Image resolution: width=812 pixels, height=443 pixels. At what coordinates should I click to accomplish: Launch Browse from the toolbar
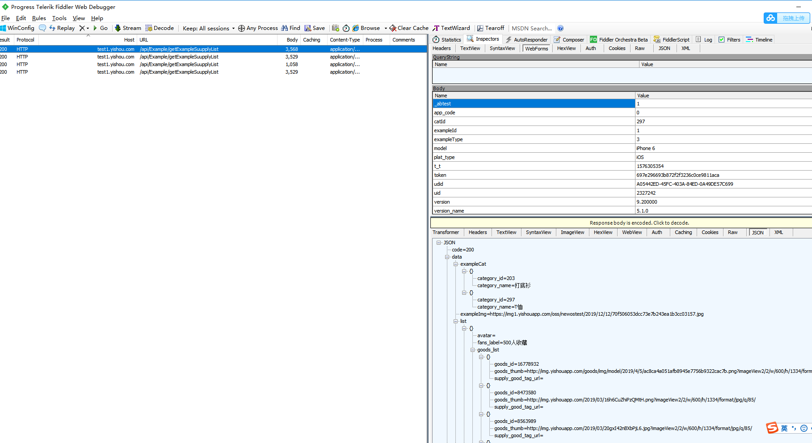(x=366, y=28)
